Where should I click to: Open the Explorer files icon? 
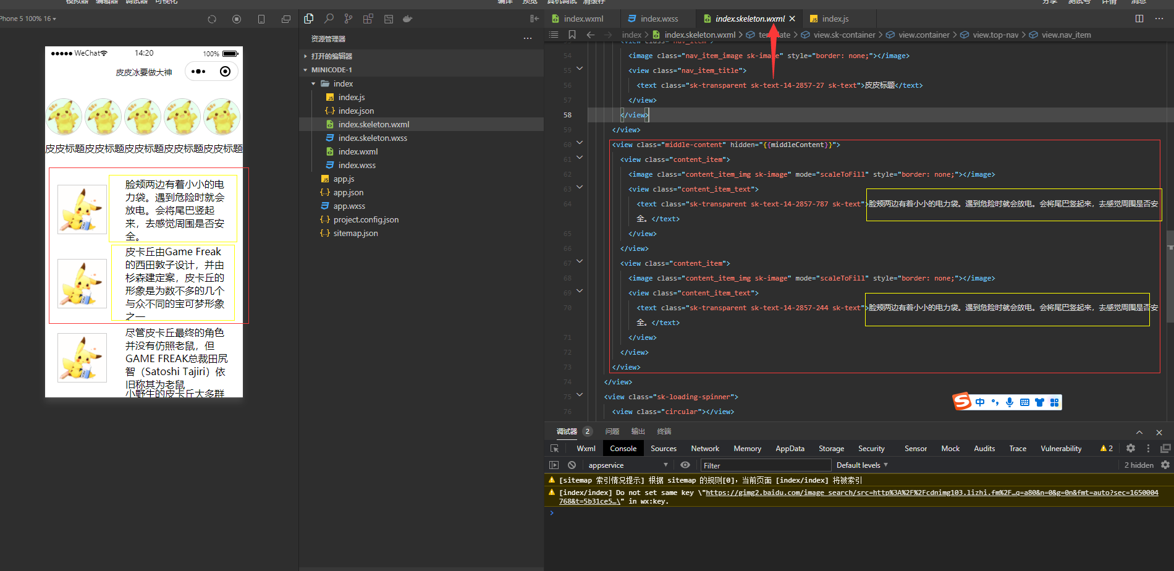click(309, 19)
